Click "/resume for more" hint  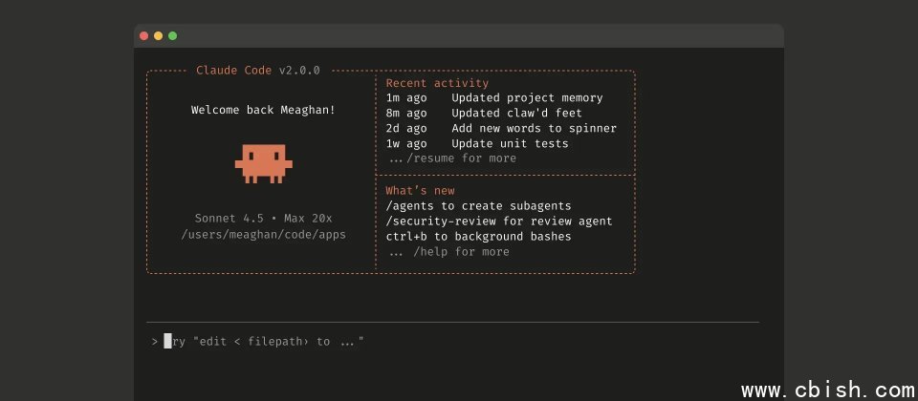461,158
